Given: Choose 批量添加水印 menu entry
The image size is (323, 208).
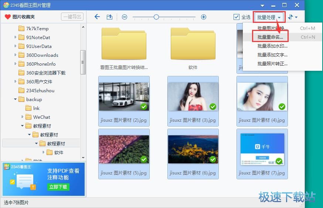Looking at the screenshot, I should tap(283, 46).
